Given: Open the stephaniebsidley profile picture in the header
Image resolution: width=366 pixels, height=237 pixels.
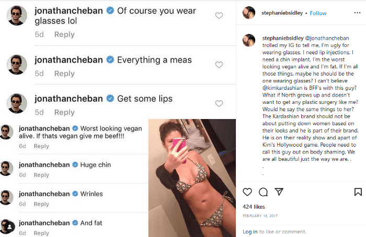Looking at the screenshot, I should coord(249,13).
